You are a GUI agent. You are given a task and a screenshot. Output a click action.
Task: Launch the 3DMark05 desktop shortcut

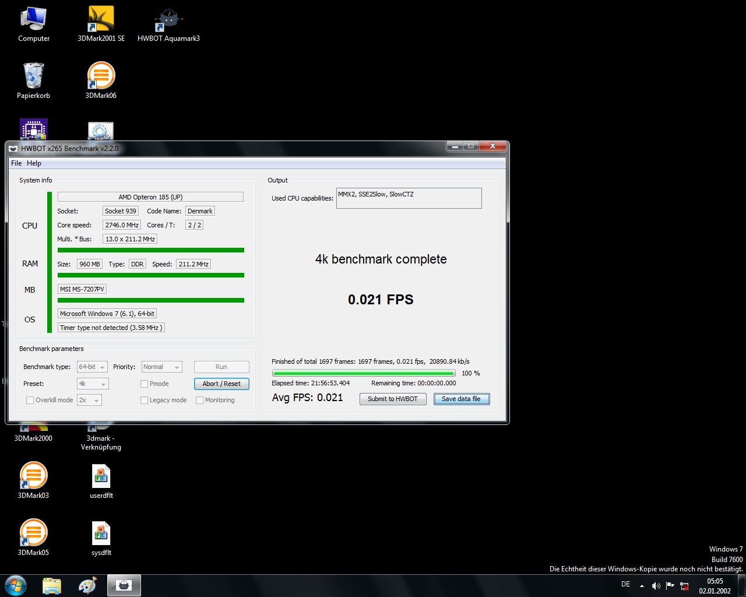tap(33, 538)
